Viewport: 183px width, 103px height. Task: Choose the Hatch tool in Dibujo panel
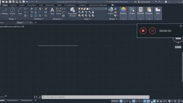point(25,15)
